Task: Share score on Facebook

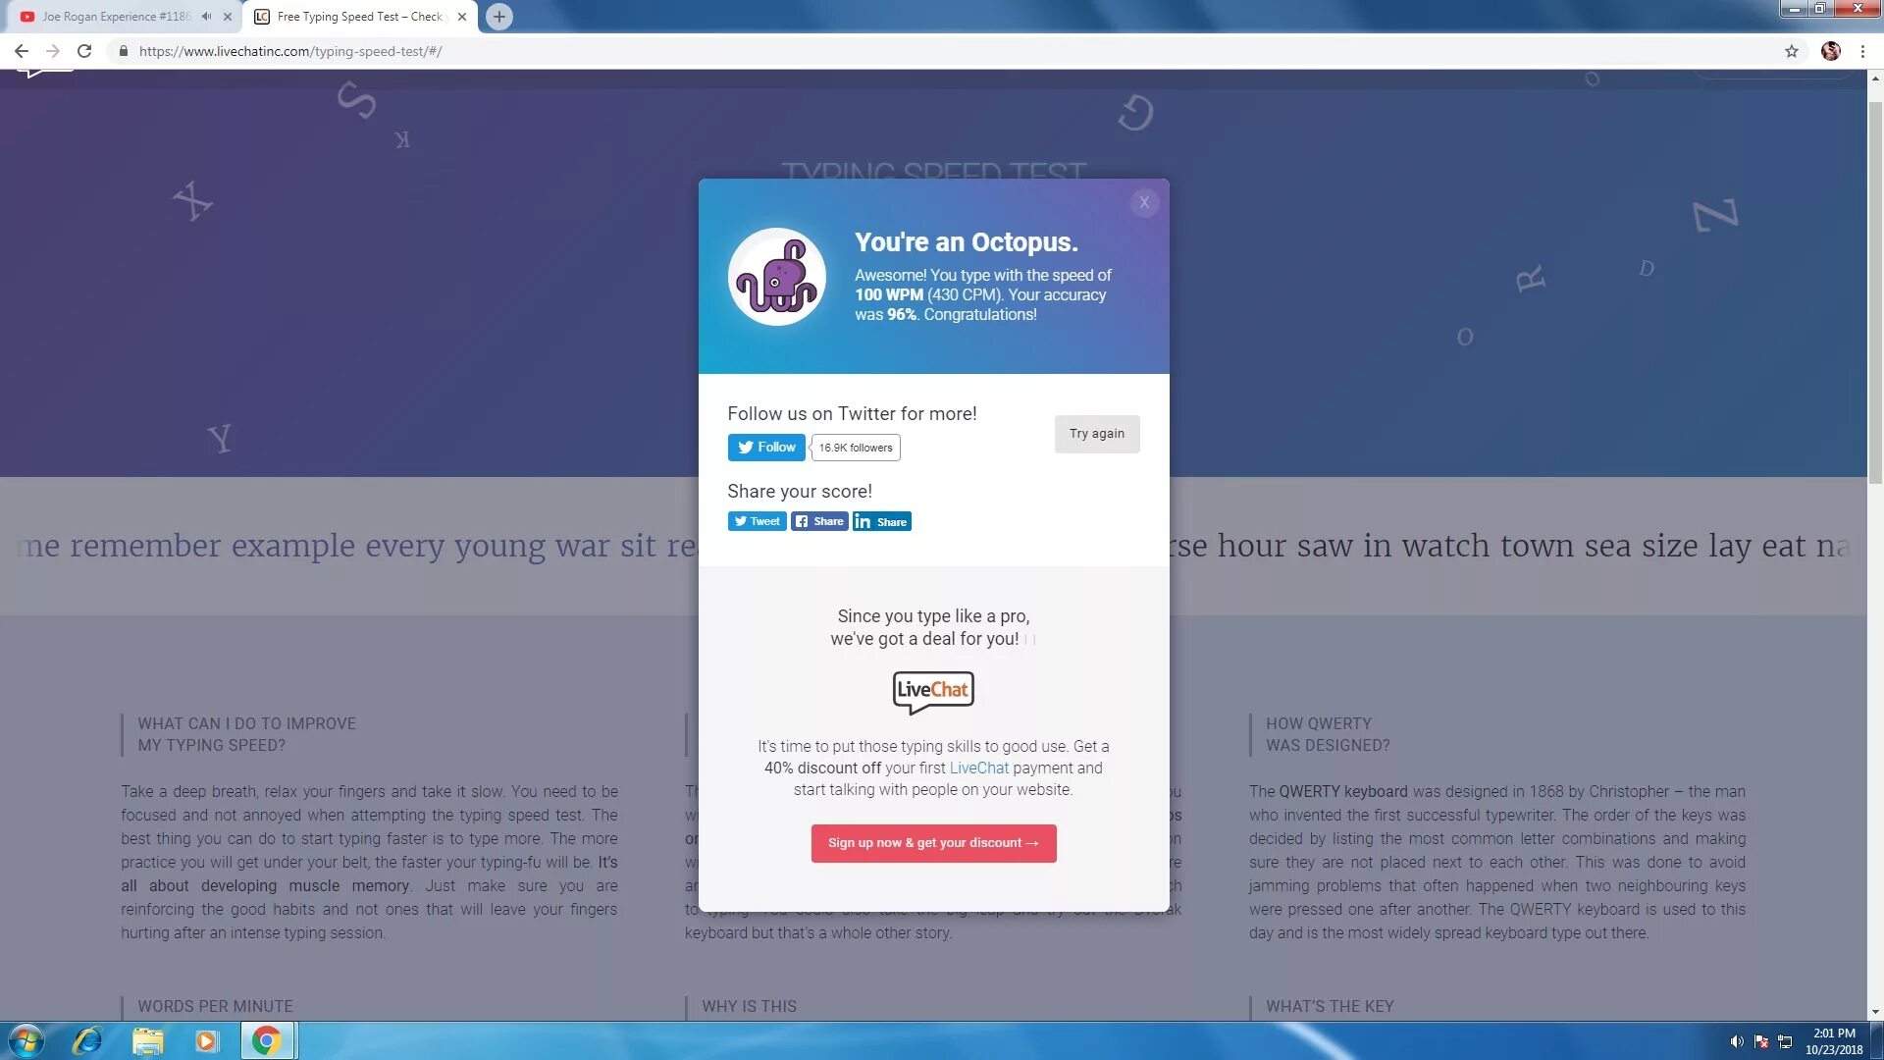Action: click(819, 522)
